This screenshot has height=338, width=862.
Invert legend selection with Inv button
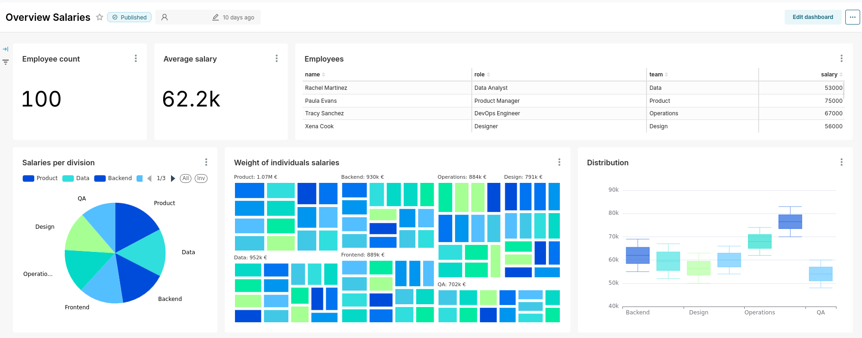pos(201,178)
